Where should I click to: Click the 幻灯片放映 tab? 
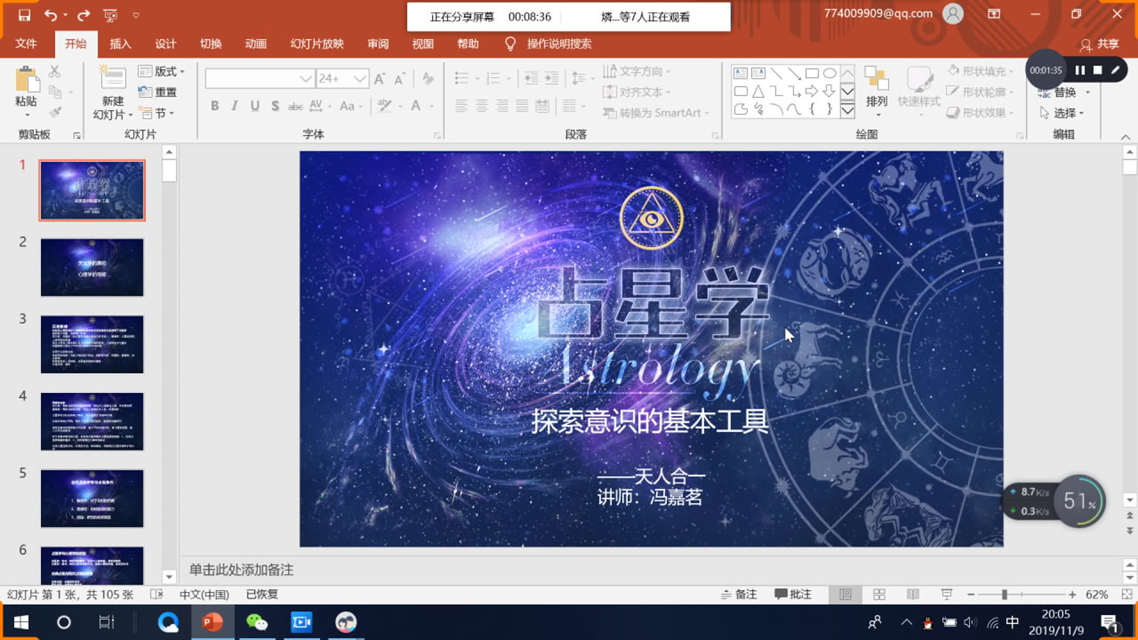(x=317, y=44)
